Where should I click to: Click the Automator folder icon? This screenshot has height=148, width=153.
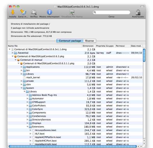pyautogui.click(x=30, y=98)
